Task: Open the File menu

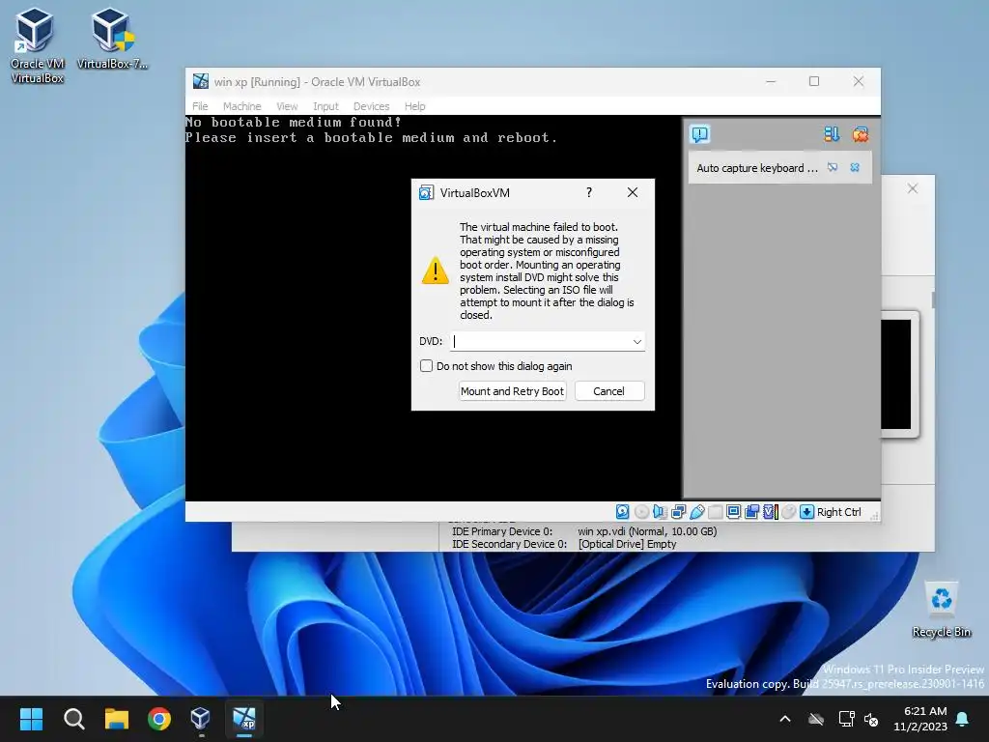Action: 200,106
